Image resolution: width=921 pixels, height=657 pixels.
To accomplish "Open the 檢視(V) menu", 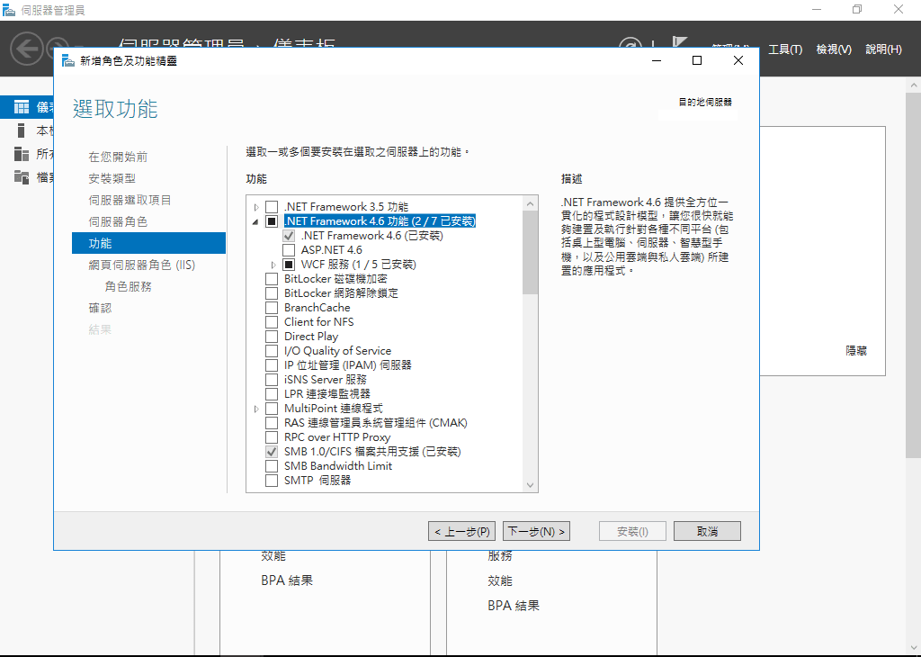I will (x=833, y=49).
